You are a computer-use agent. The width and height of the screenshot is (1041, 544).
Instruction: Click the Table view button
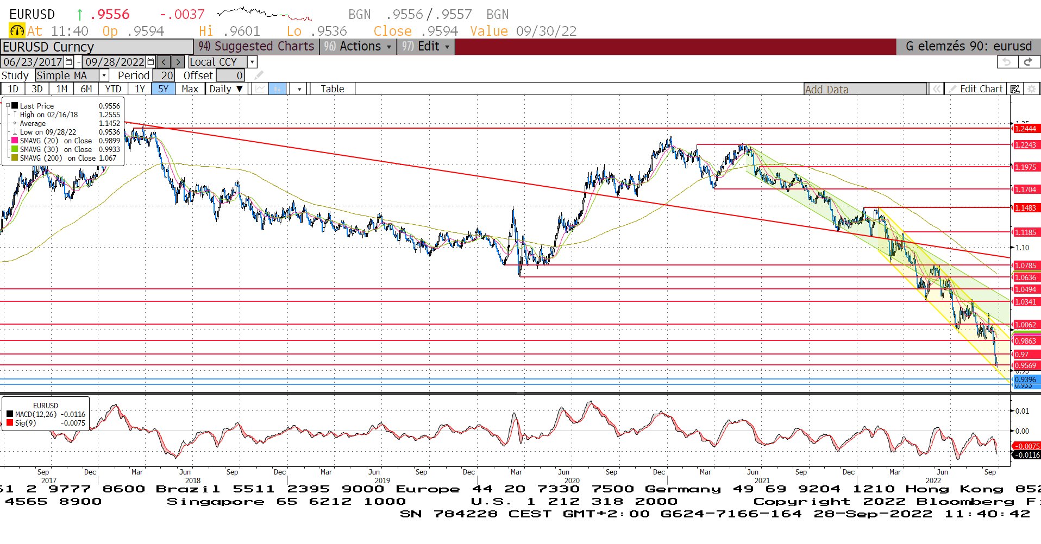(x=332, y=89)
